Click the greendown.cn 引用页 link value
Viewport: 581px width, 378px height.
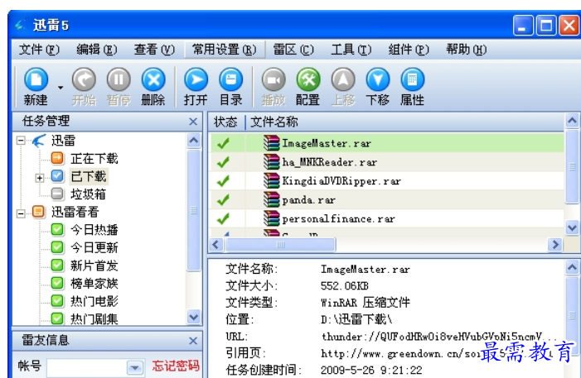tap(438, 354)
